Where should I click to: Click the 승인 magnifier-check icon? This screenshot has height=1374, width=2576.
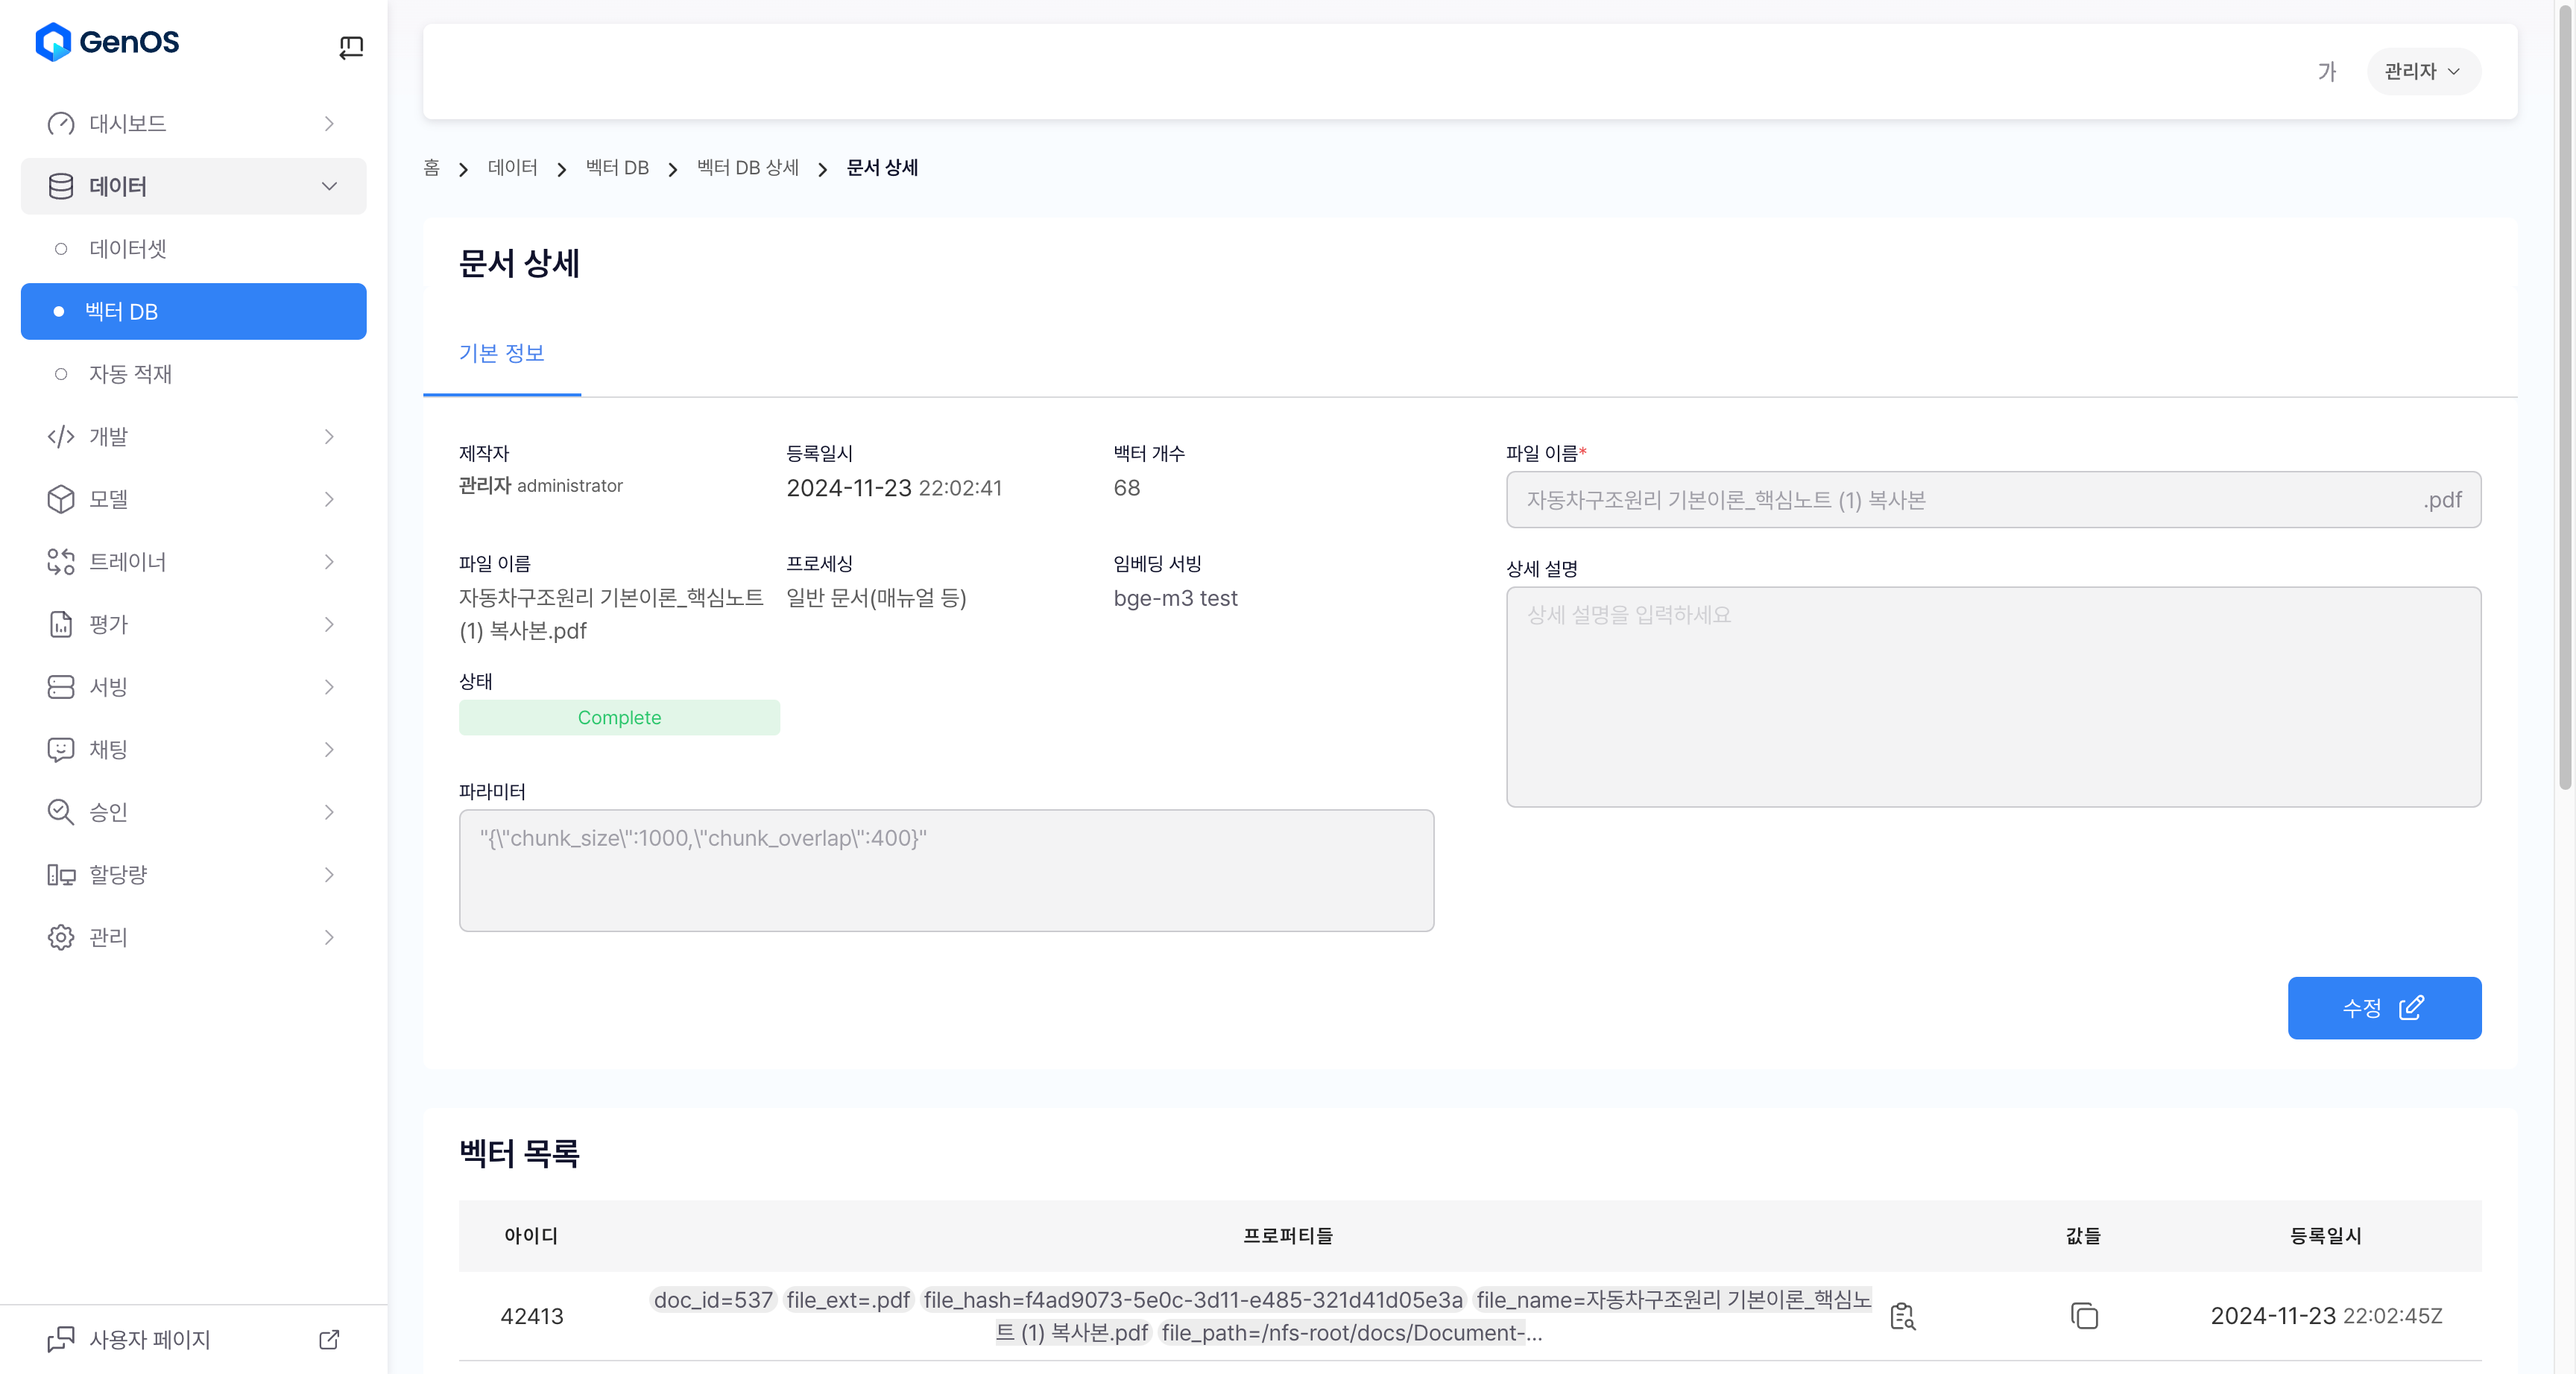click(x=61, y=812)
